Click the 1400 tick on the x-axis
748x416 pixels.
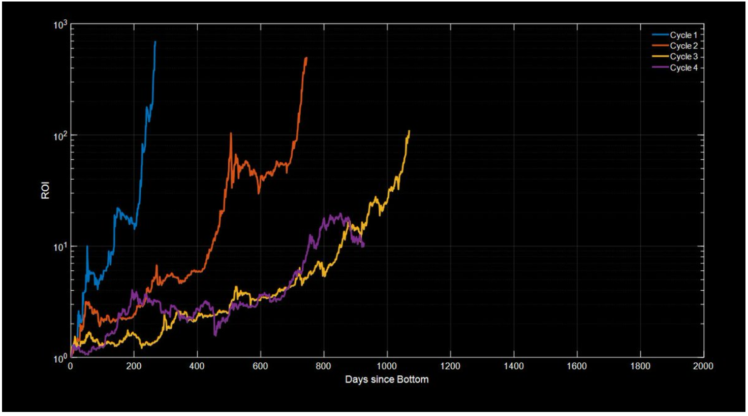pyautogui.click(x=514, y=366)
